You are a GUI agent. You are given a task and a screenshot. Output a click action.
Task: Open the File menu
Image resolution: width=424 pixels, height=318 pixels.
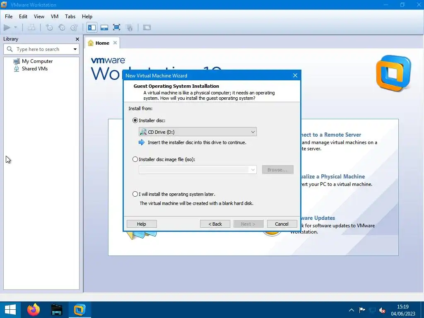[9, 17]
